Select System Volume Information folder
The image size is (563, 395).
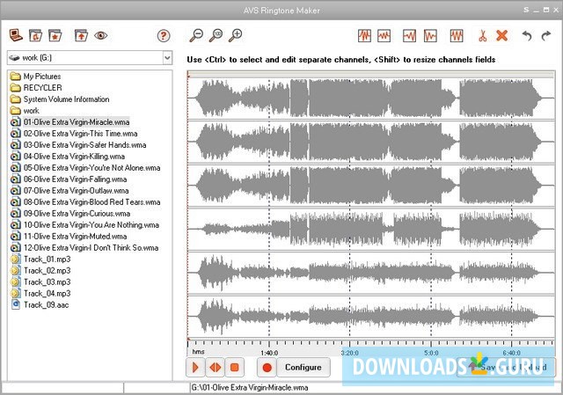pyautogui.click(x=66, y=99)
